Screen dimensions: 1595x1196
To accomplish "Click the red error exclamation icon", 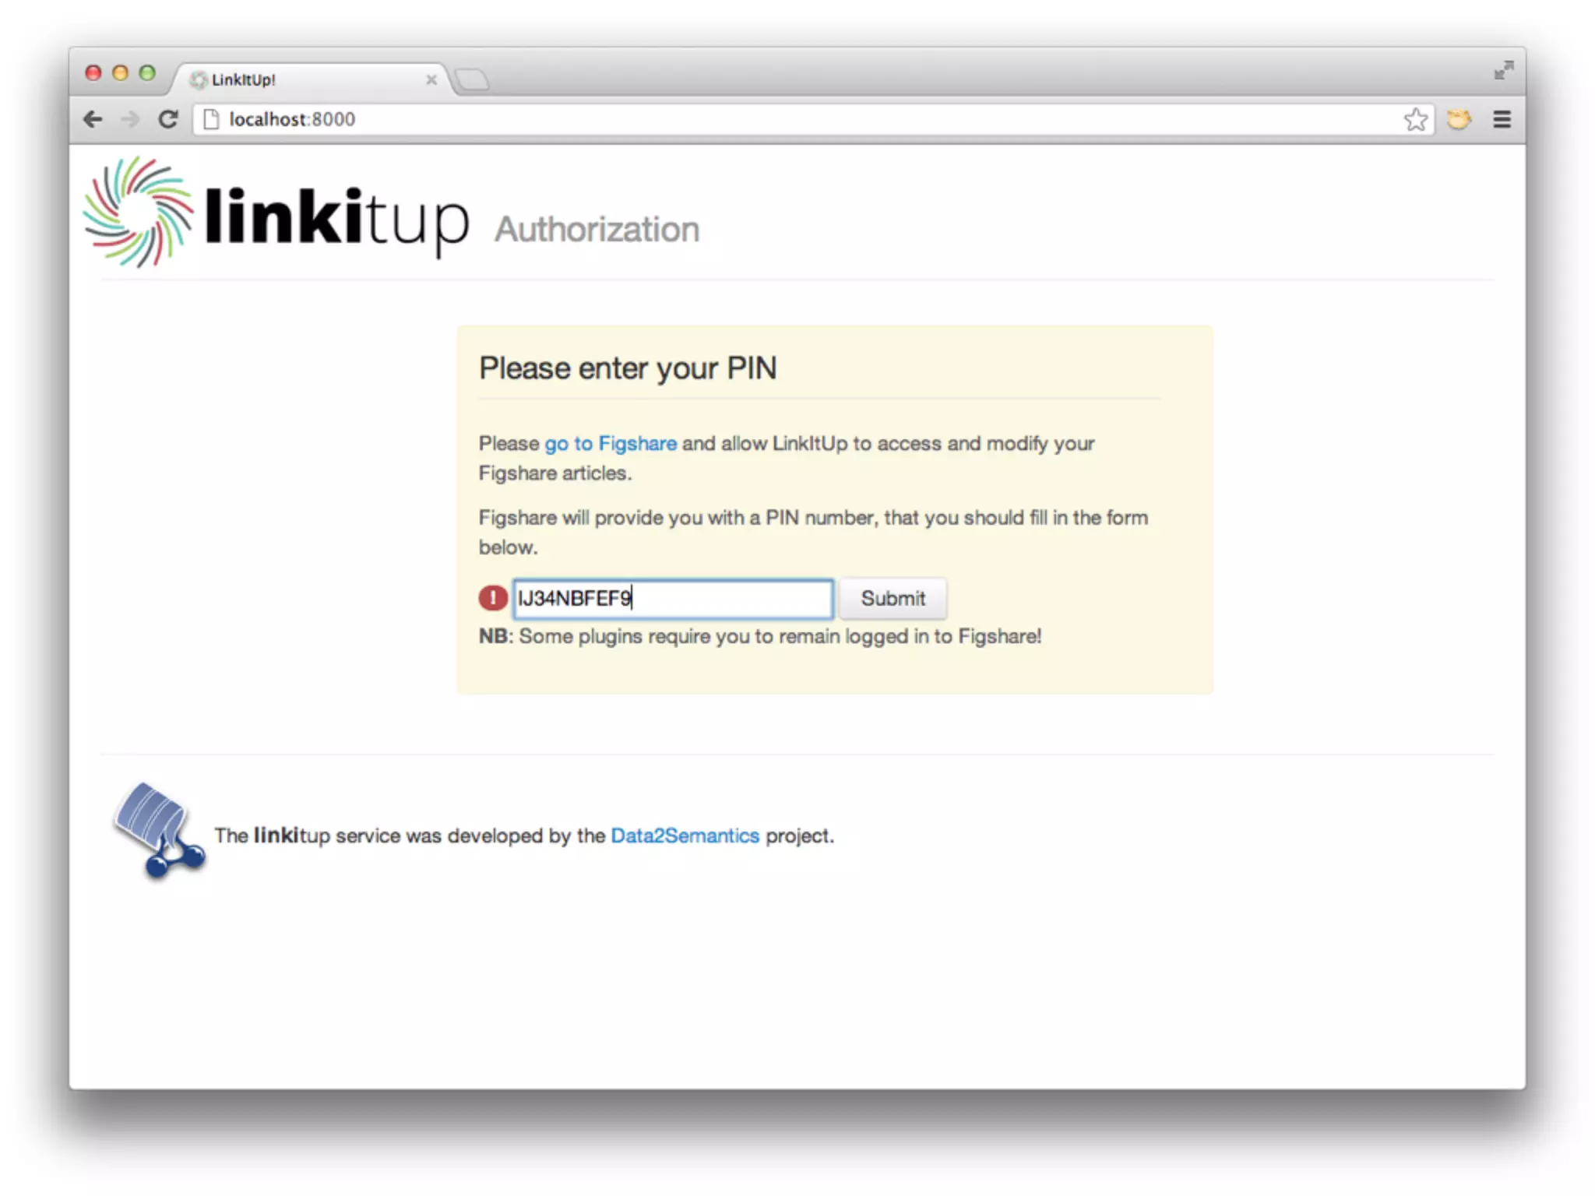I will coord(493,598).
